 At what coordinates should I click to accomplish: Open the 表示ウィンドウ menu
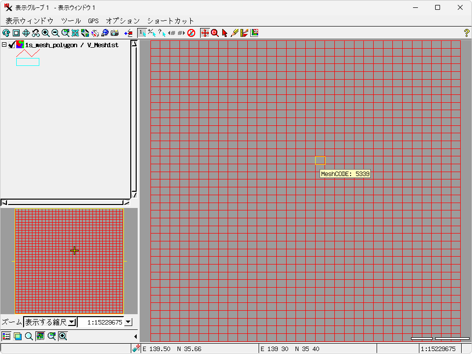tap(29, 21)
